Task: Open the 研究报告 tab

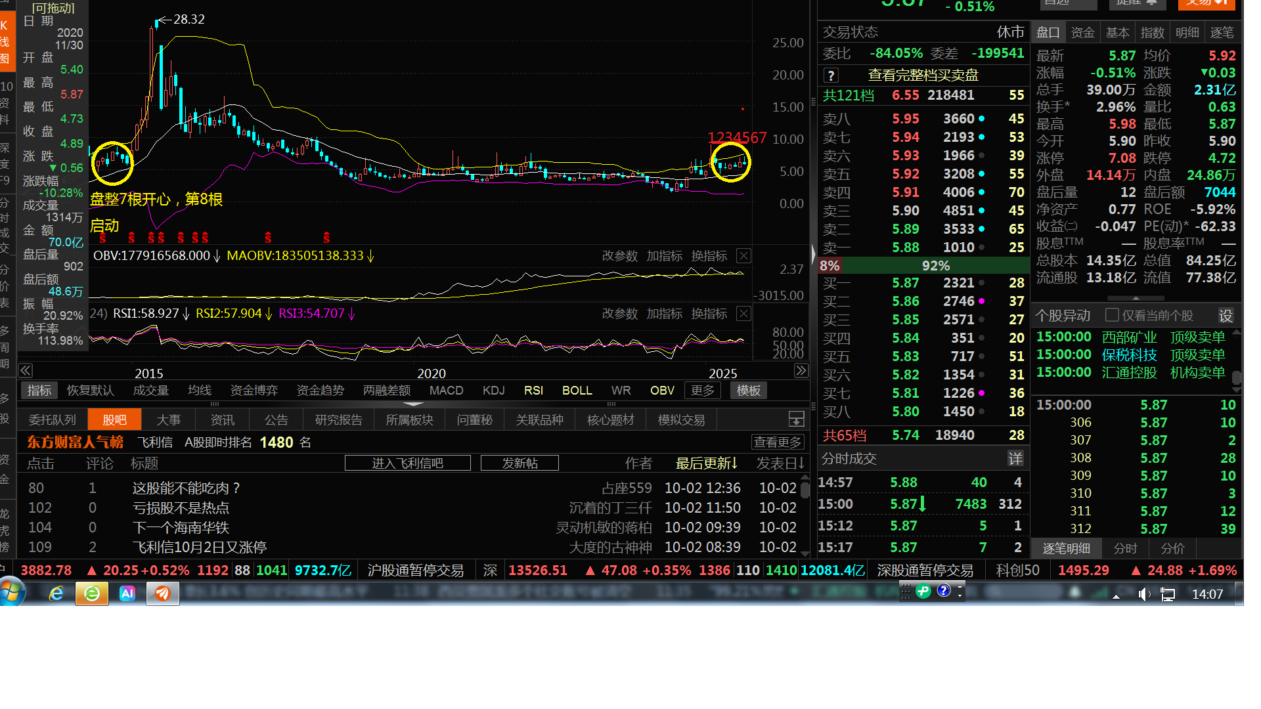Action: [x=338, y=419]
